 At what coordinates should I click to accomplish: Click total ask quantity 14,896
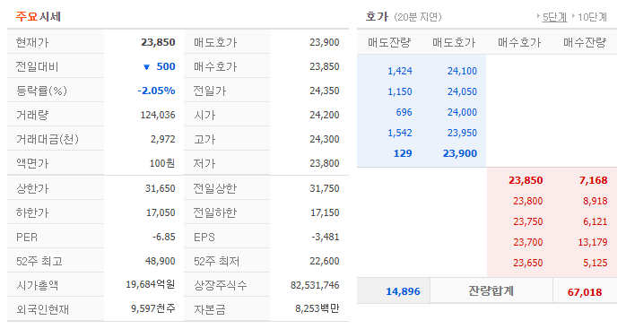coord(403,292)
